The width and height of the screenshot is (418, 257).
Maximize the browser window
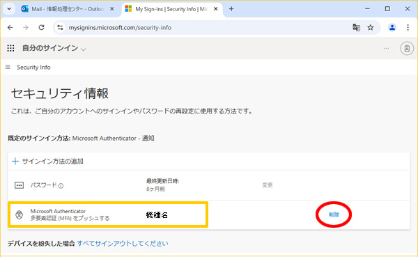(x=387, y=9)
